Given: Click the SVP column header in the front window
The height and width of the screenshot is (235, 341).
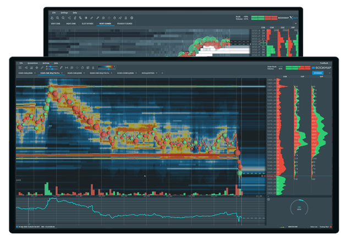Looking at the screenshot, I should pyautogui.click(x=321, y=77).
